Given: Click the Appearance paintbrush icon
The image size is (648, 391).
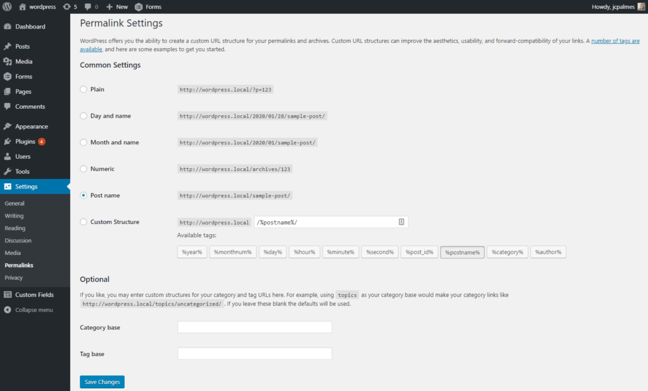Looking at the screenshot, I should click(8, 126).
